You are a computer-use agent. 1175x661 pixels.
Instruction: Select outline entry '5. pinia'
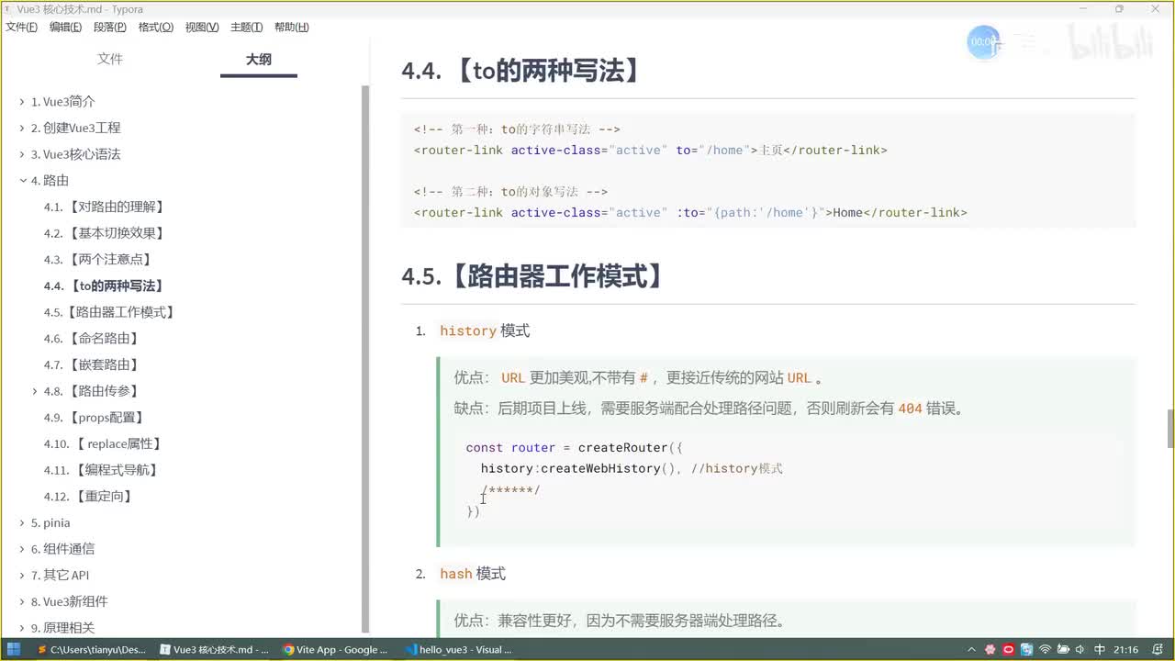50,522
